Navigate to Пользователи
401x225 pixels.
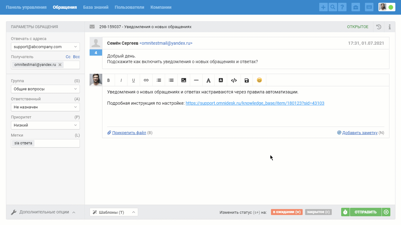(129, 7)
